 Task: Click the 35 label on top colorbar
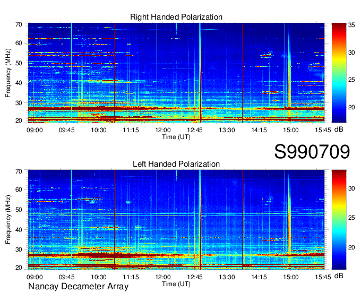351,25
